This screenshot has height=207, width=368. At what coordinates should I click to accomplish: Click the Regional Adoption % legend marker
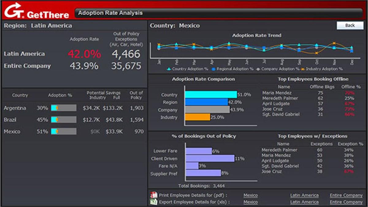214,69
